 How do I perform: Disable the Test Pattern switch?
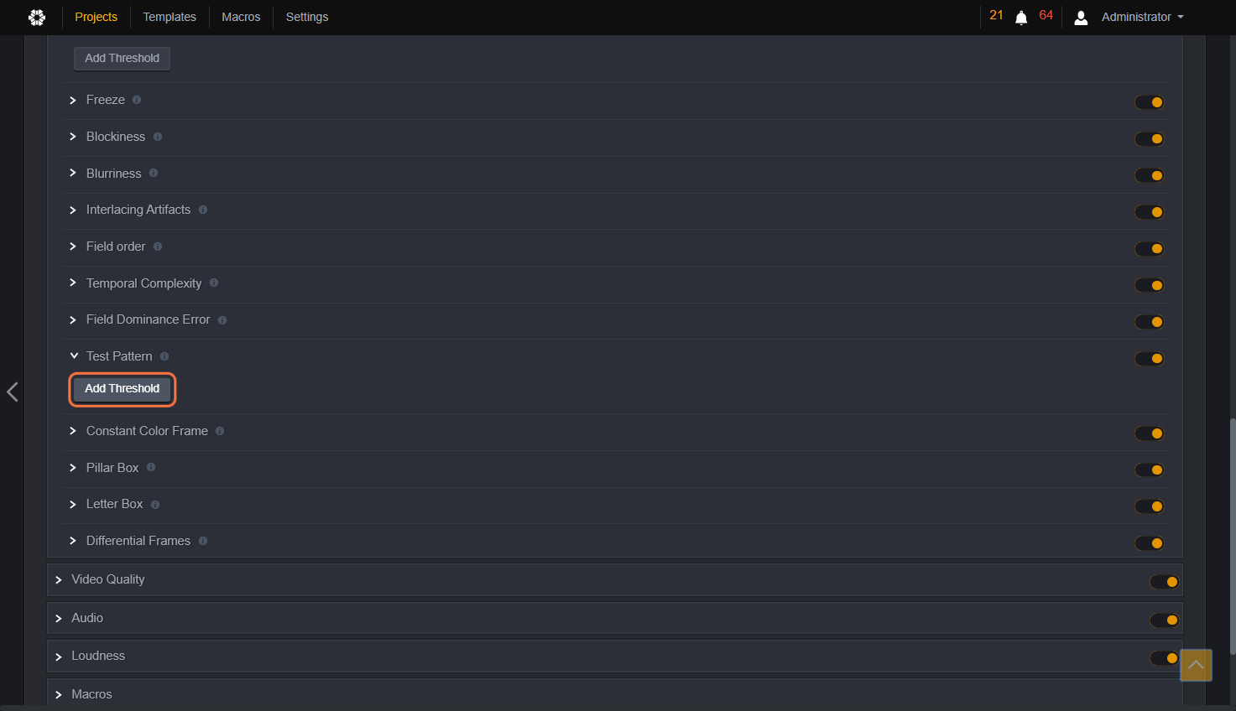1150,359
